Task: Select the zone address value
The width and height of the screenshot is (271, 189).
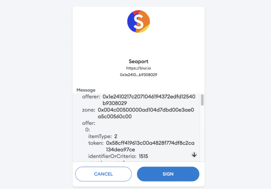Action: pyautogui.click(x=146, y=113)
